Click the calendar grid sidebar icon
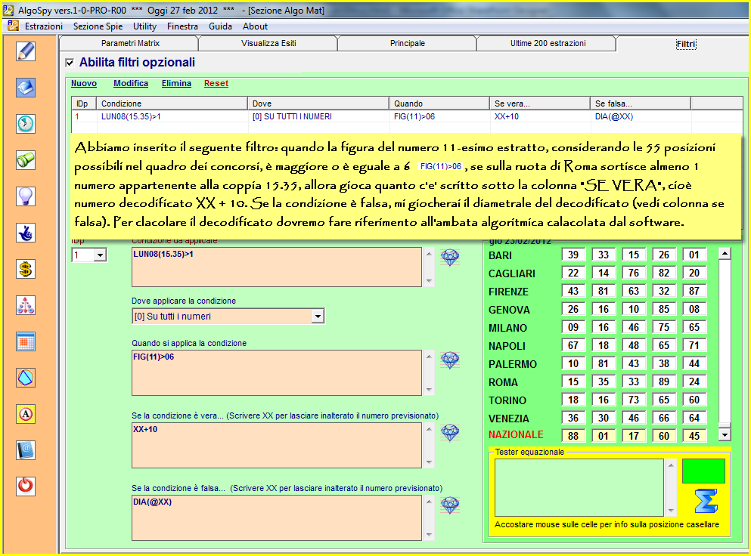The width and height of the screenshot is (751, 556). (26, 341)
